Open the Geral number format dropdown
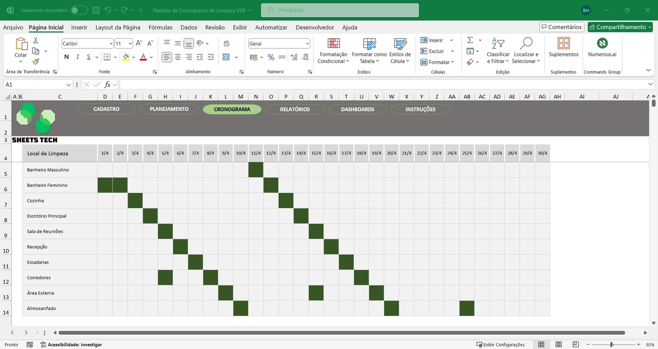 coord(307,44)
